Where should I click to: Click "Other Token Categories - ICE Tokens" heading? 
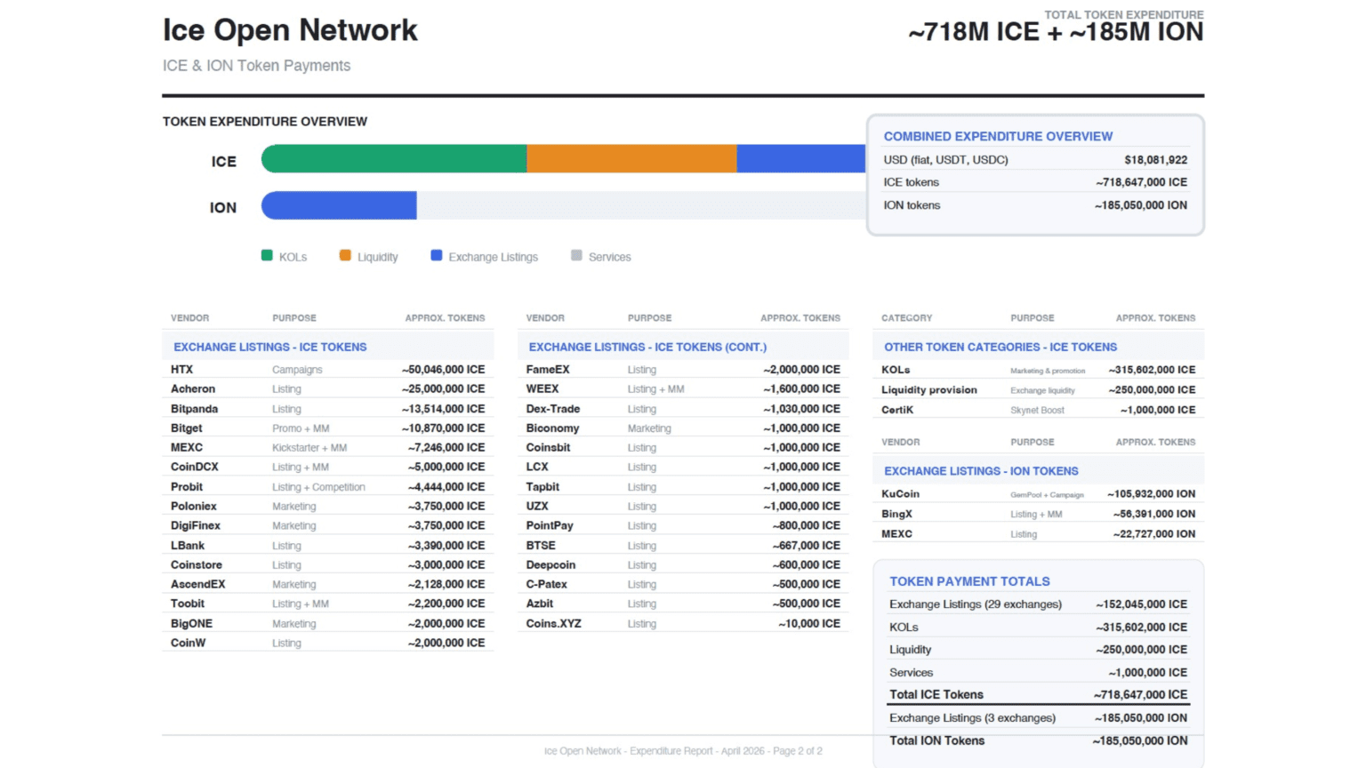click(1000, 348)
